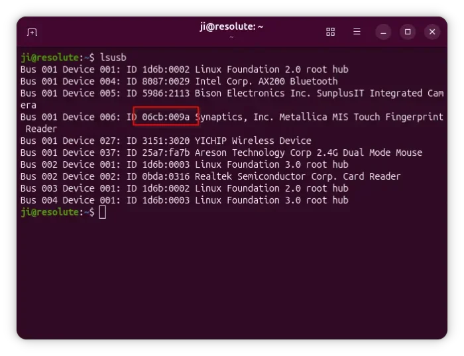
Task: Click the Bus 002 Device 001 root hub line
Action: (184, 164)
